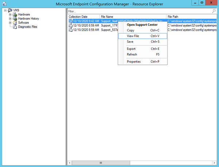Image resolution: width=219 pixels, height=167 pixels.
Task: Sort by the File Name column header
Action: pyautogui.click(x=133, y=17)
